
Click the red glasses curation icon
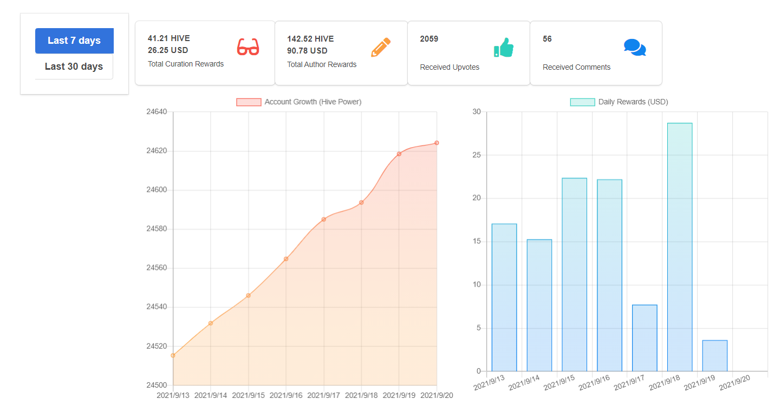[248, 47]
